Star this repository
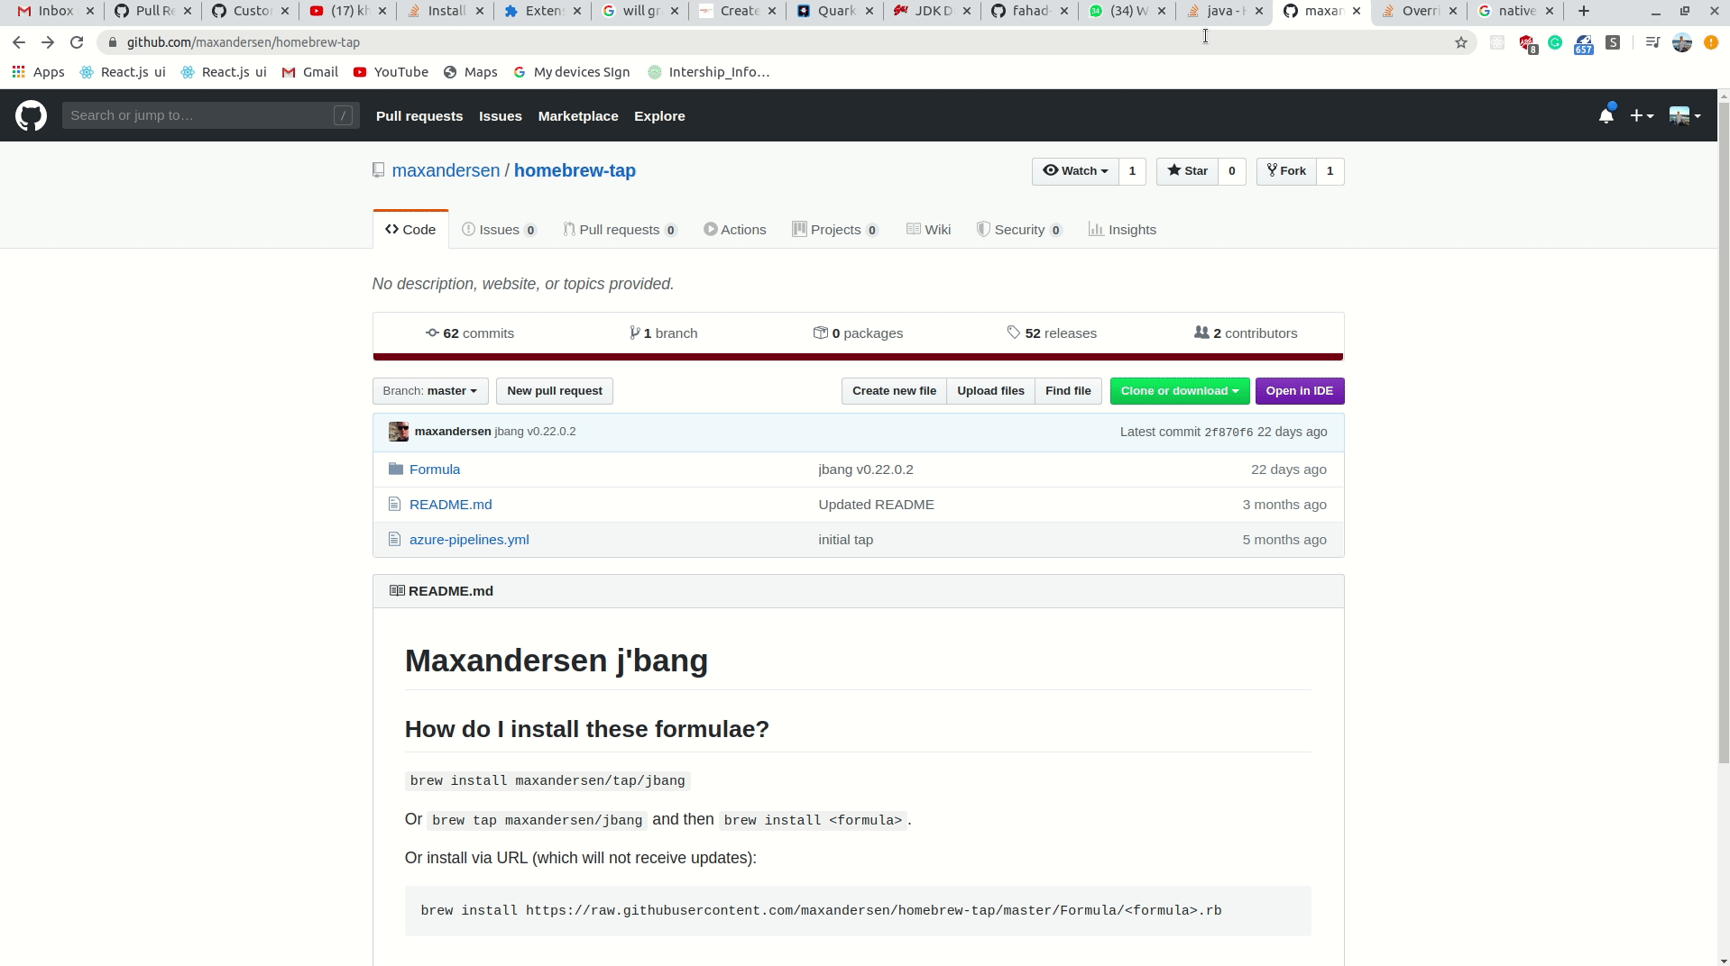The width and height of the screenshot is (1730, 966). pyautogui.click(x=1187, y=171)
